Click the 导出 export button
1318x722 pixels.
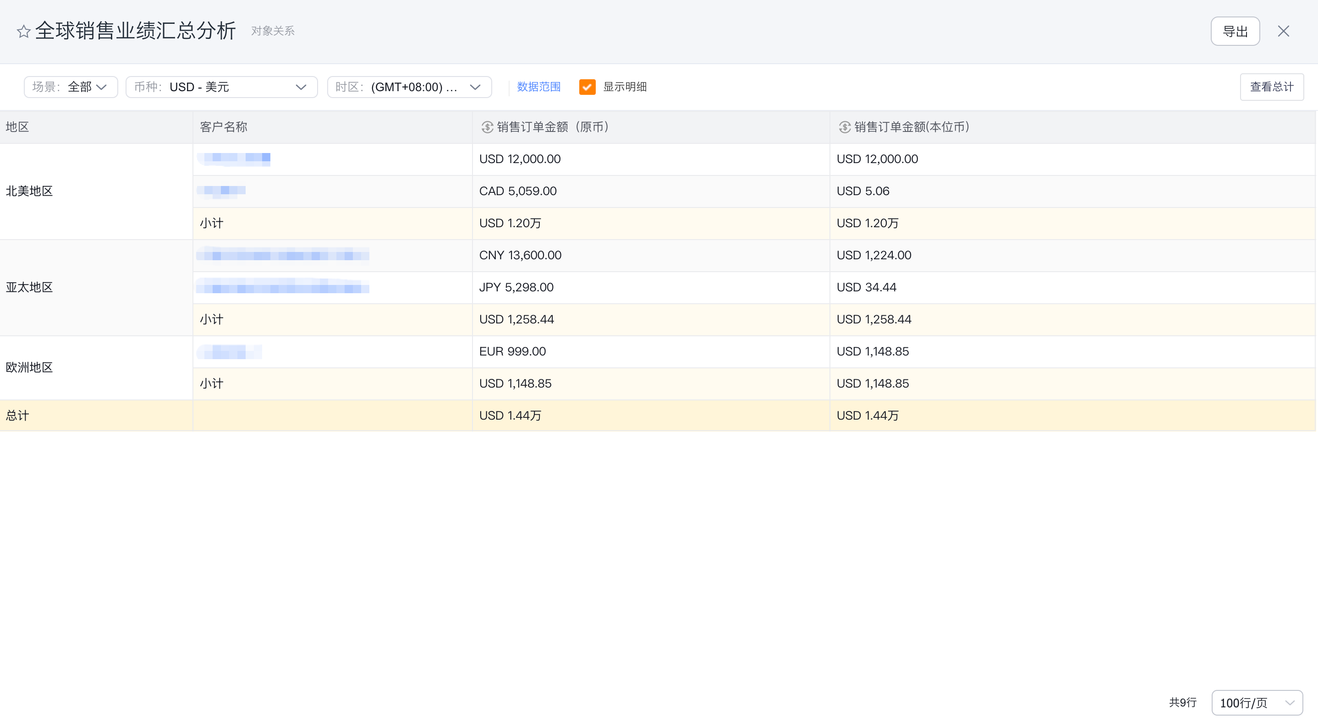click(1235, 32)
